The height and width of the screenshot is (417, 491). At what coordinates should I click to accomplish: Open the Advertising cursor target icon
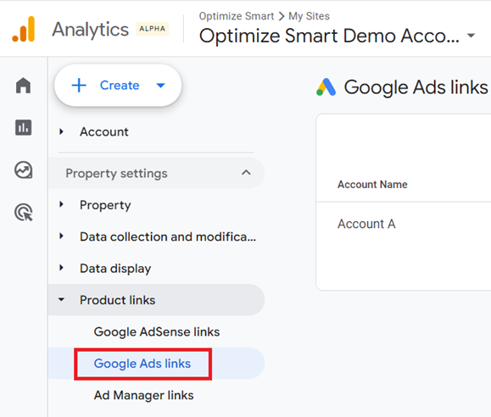[24, 212]
